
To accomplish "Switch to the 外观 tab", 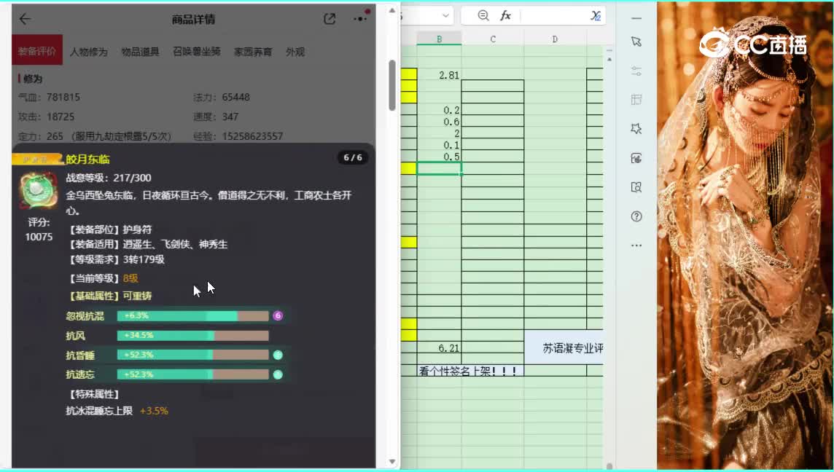I will (295, 52).
